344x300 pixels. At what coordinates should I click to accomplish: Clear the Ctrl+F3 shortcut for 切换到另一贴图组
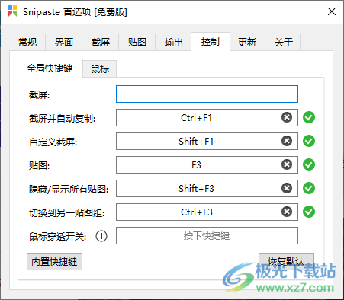(287, 212)
